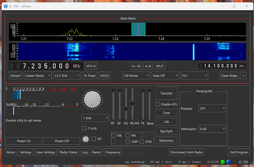Click the green connection status indicator
This screenshot has height=167, width=254.
pyautogui.click(x=223, y=162)
